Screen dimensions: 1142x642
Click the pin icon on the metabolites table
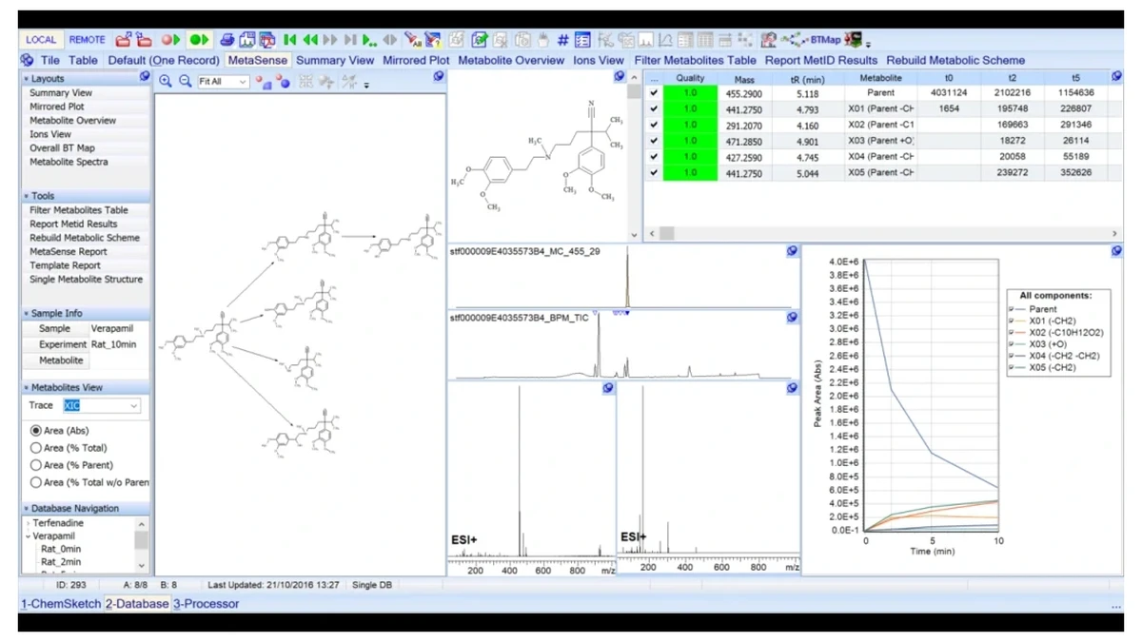(x=1116, y=77)
